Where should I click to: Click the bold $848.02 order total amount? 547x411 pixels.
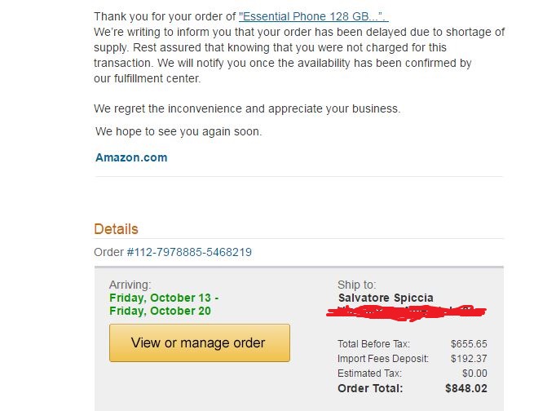[466, 388]
